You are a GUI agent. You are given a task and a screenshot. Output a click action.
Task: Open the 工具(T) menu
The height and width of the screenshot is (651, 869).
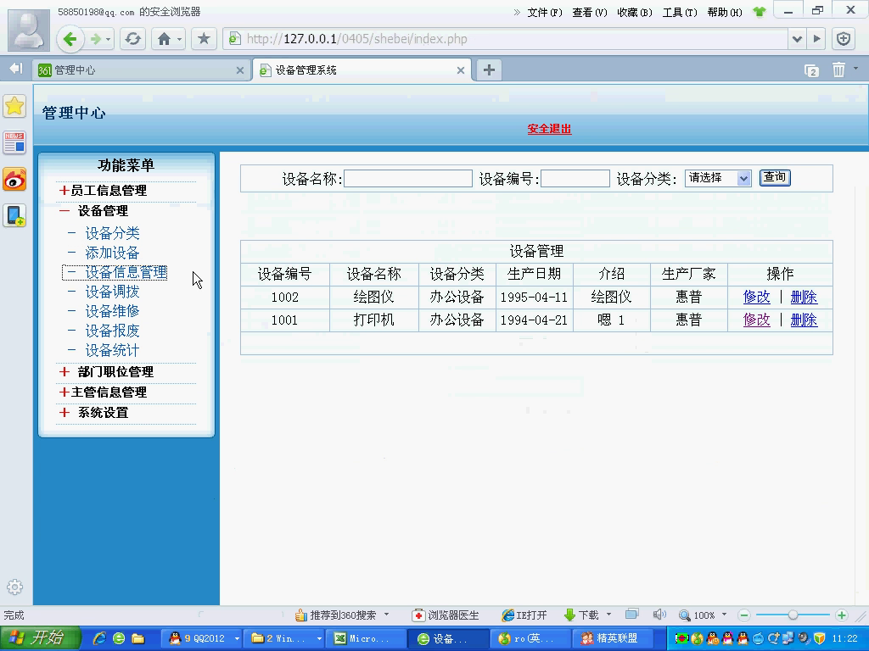pos(680,12)
